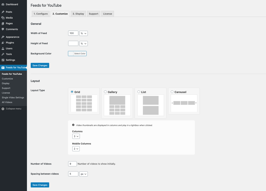Go to the 3. Display tab

(78, 14)
